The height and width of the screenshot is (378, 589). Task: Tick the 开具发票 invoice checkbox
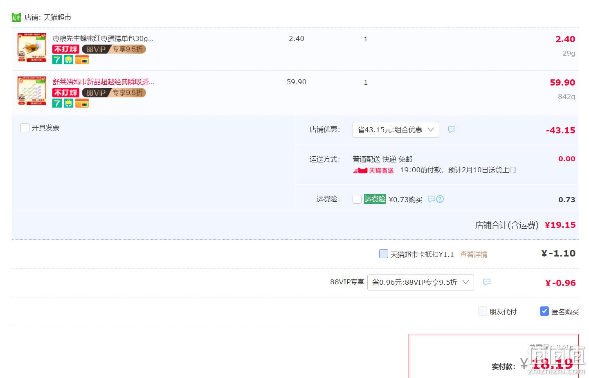pyautogui.click(x=25, y=128)
